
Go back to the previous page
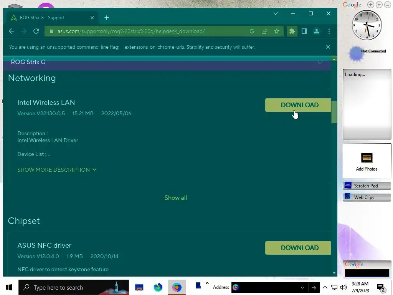12,31
